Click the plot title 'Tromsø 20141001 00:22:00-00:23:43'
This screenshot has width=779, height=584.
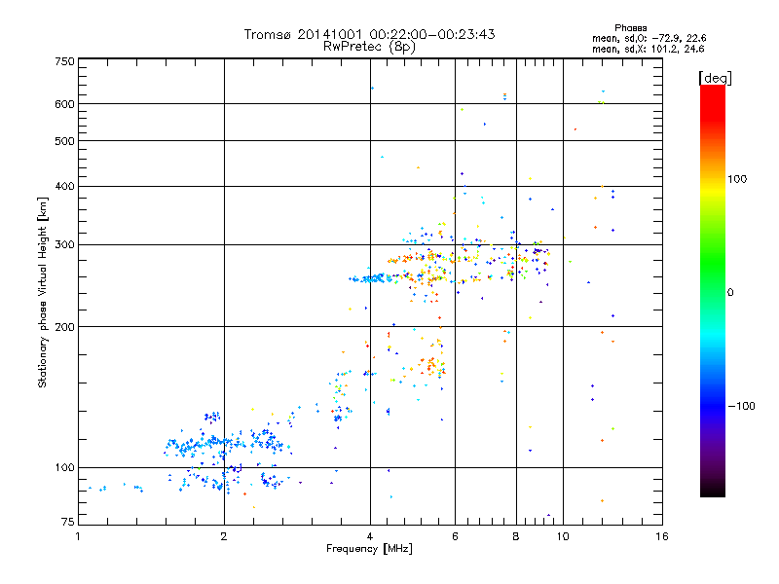pos(369,34)
